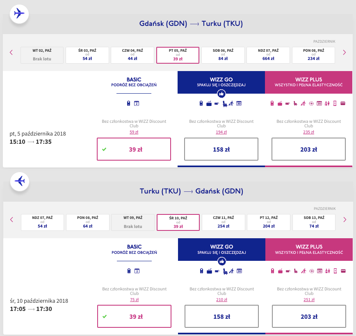Click WIZZ GO priority boarding walker icon, Turku–Gdańsk flight
Screen dimensions: 356x336
point(232,271)
